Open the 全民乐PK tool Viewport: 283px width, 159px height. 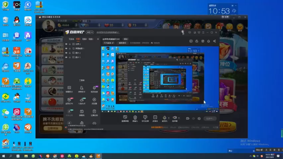point(69,101)
